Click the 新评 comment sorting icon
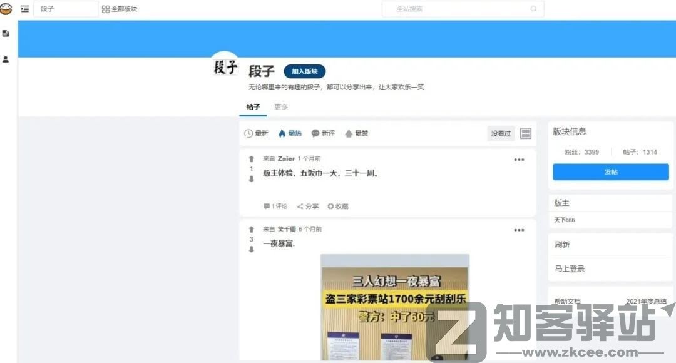The image size is (676, 363). coord(315,133)
